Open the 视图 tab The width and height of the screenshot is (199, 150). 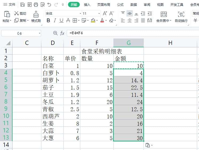tap(160, 5)
